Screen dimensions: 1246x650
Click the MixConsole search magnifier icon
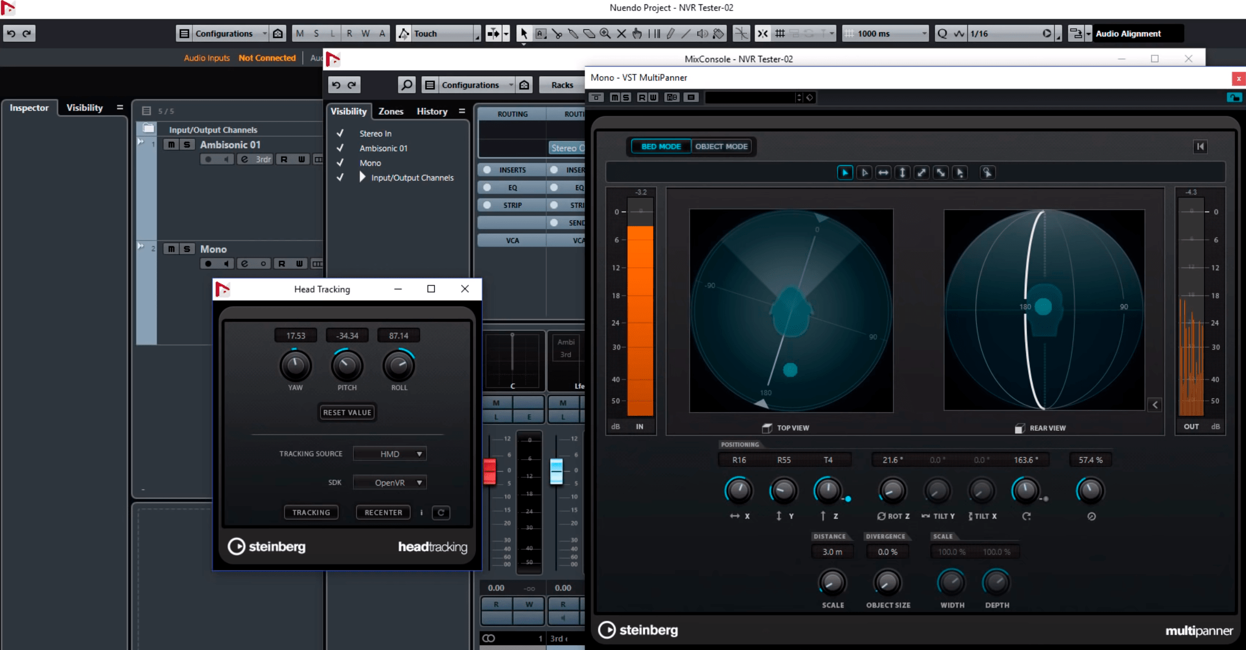click(x=407, y=85)
